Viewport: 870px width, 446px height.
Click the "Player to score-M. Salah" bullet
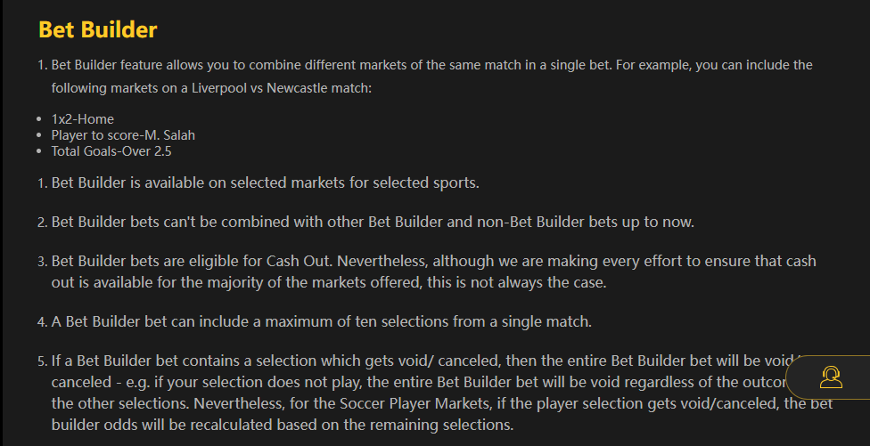pyautogui.click(x=123, y=135)
